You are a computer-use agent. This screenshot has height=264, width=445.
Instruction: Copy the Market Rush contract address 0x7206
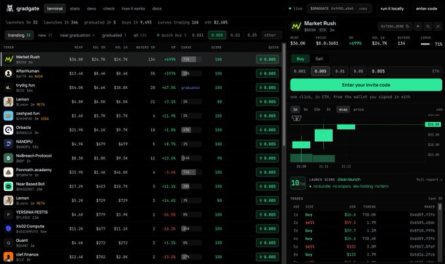click(x=395, y=26)
